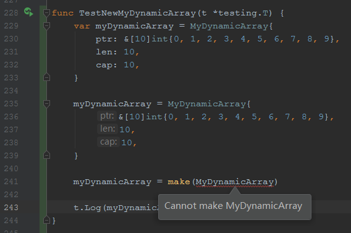Click myDynamicArray variable on line 241
Image resolution: width=351 pixels, height=233 pixels.
tap(112, 182)
